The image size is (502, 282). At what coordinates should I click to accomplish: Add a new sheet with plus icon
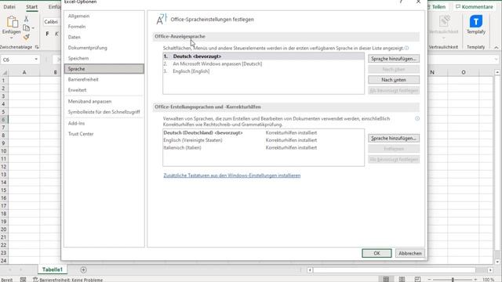pyautogui.click(x=83, y=269)
